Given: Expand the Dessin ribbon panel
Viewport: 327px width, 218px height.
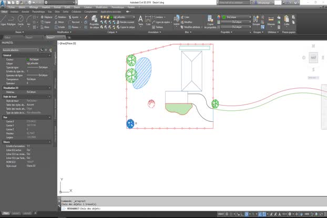Looking at the screenshot, I should (x=19, y=32).
